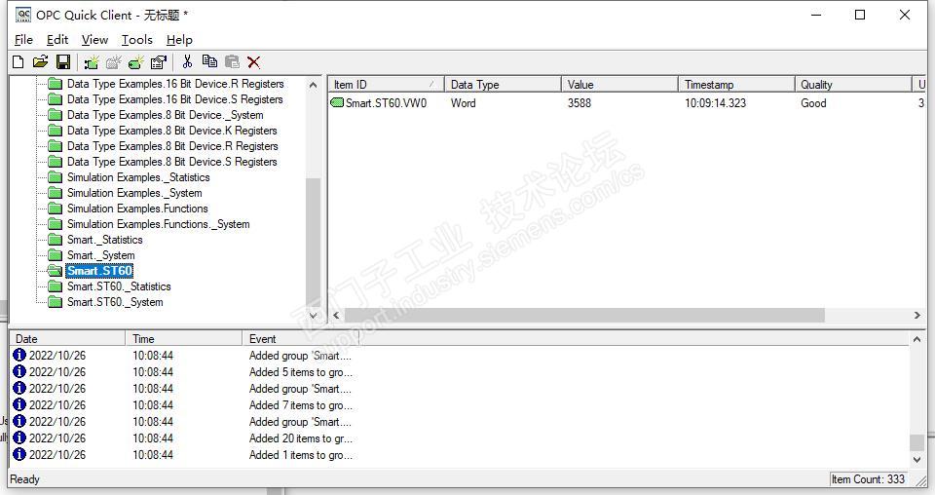Viewport: 935px width, 495px height.
Task: Click folder icon of Smart.ST60._System group
Action: pos(55,302)
